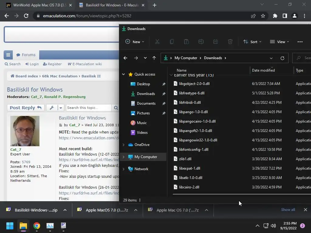The image size is (311, 233).
Task: Click the Copy icon in Explorer toolbar
Action: [x=172, y=42]
